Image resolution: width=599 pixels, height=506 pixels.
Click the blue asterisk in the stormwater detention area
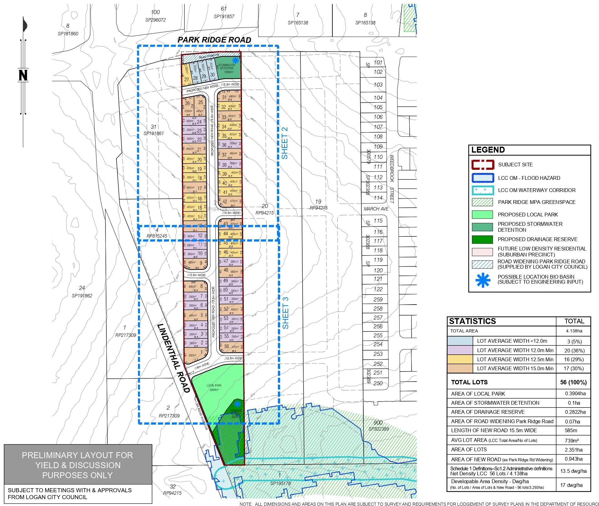(x=235, y=60)
